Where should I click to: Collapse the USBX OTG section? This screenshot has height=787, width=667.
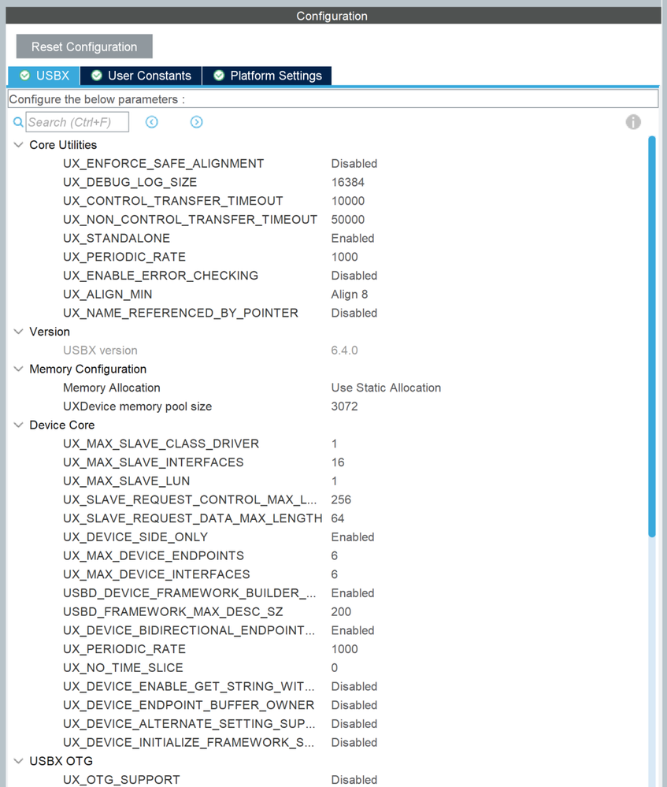(19, 762)
